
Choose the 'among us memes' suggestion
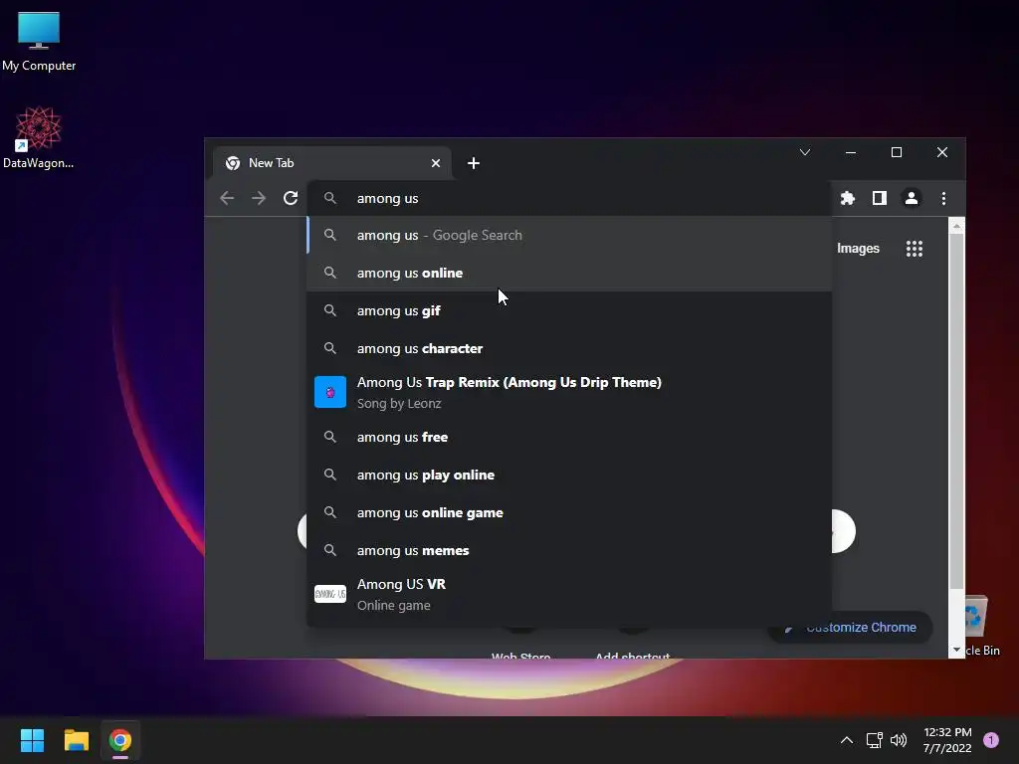coord(569,550)
